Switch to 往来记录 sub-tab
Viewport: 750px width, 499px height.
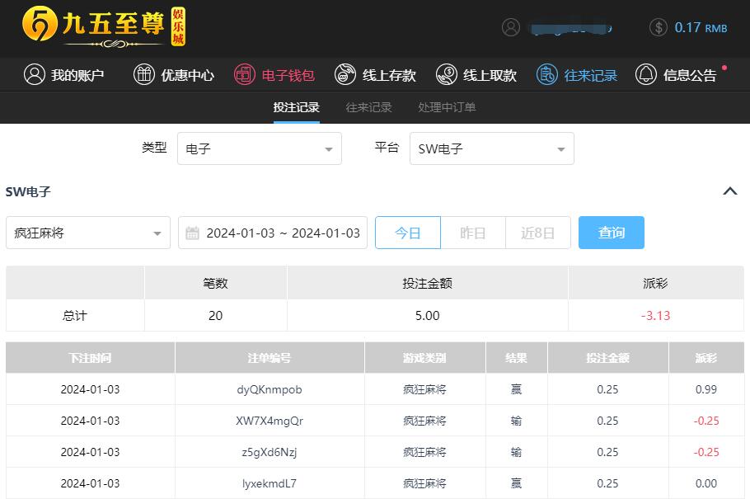pos(368,107)
